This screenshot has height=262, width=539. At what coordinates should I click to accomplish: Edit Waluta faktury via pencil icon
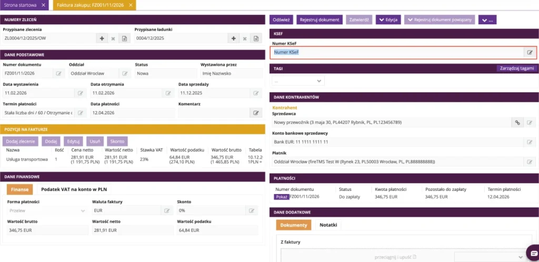point(167,210)
